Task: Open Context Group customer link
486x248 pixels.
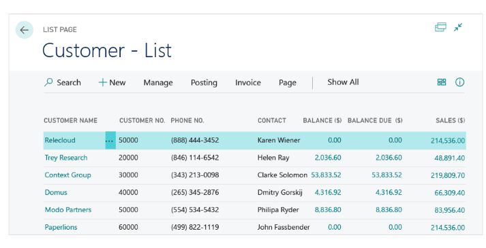Action: [68, 175]
